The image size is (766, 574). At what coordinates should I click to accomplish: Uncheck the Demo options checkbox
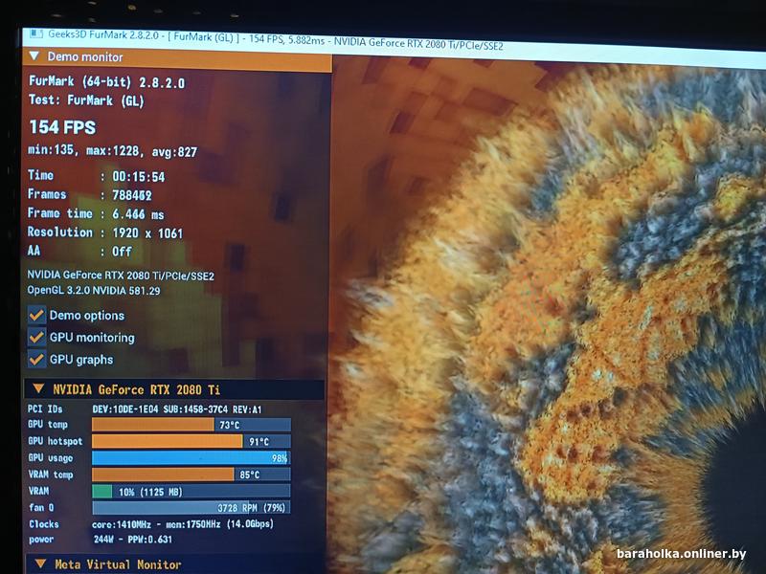click(37, 315)
